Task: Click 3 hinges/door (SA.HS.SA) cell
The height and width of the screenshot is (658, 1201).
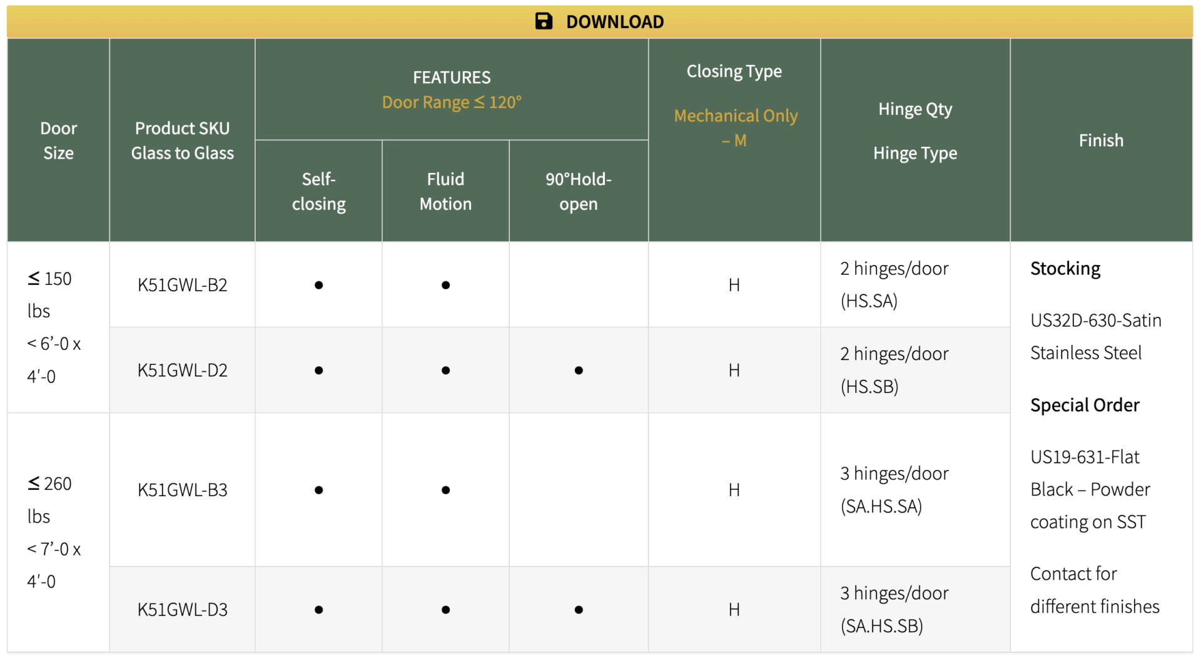Action: [x=915, y=490]
